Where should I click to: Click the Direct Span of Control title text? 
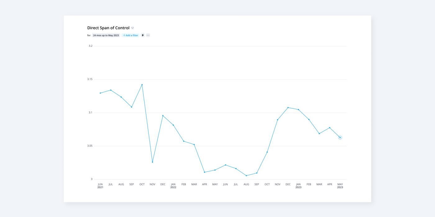(108, 28)
